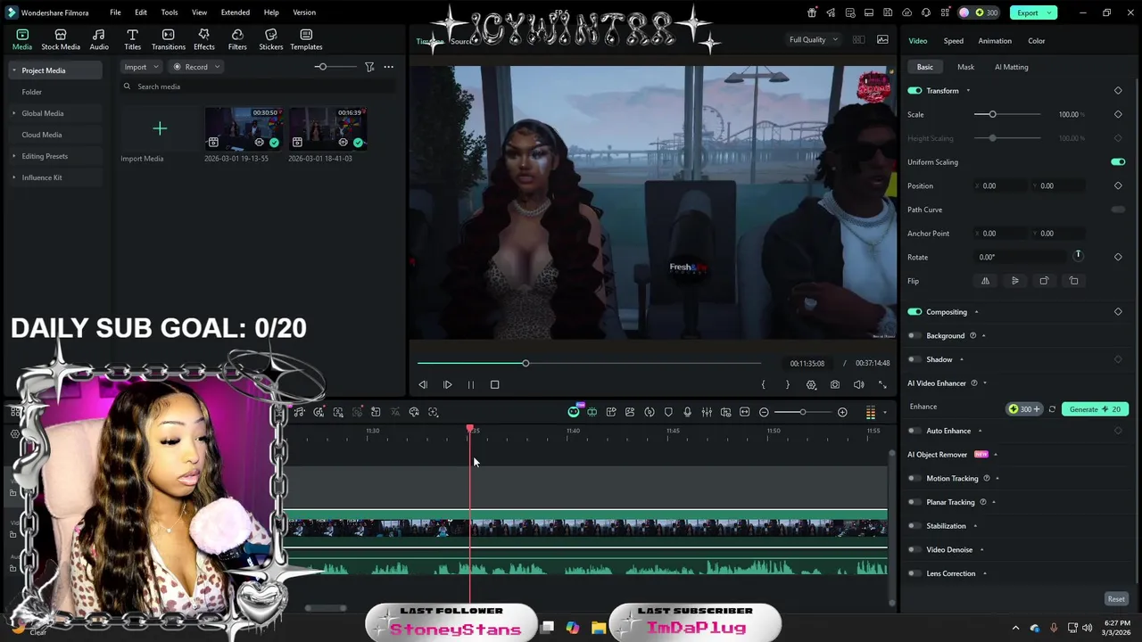Image resolution: width=1142 pixels, height=642 pixels.
Task: Expand the Editing Presets tree item
Action: coord(13,156)
